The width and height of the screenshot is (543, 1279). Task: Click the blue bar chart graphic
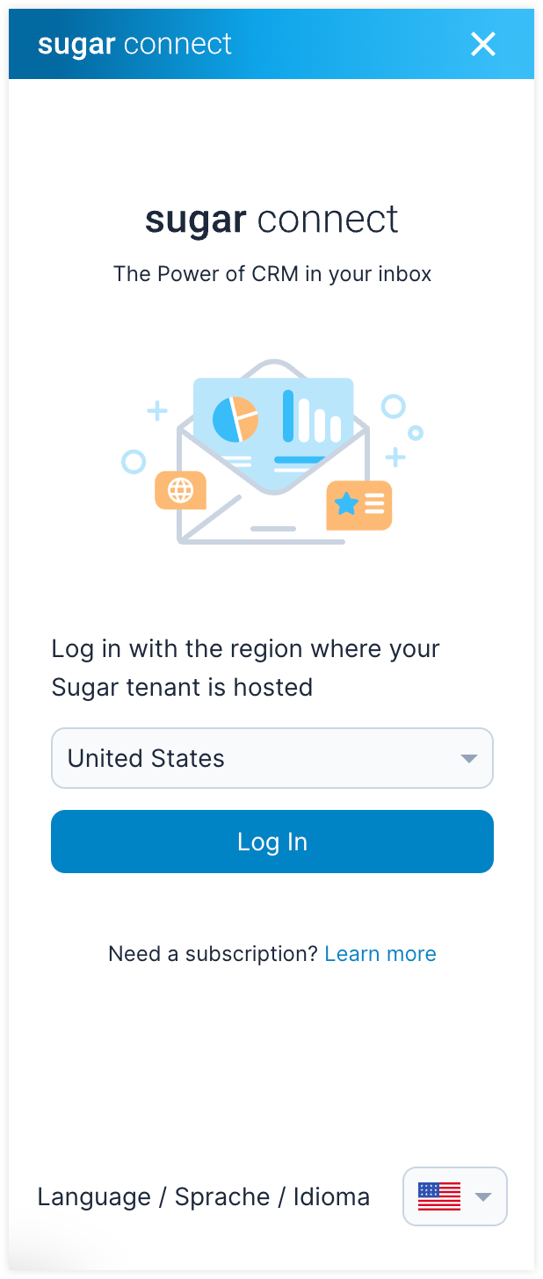[311, 417]
